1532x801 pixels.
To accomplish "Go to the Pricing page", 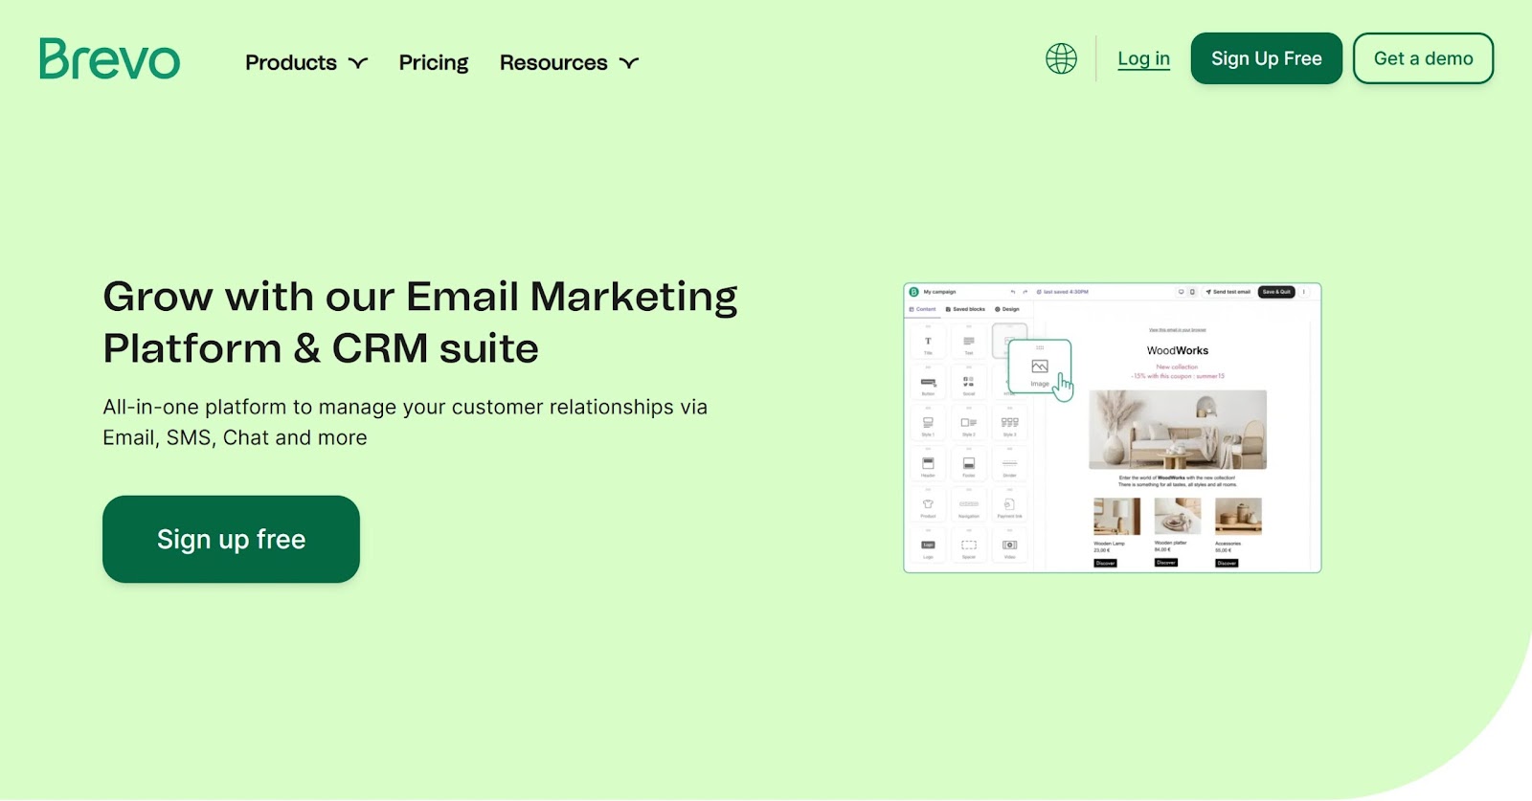I will point(434,63).
